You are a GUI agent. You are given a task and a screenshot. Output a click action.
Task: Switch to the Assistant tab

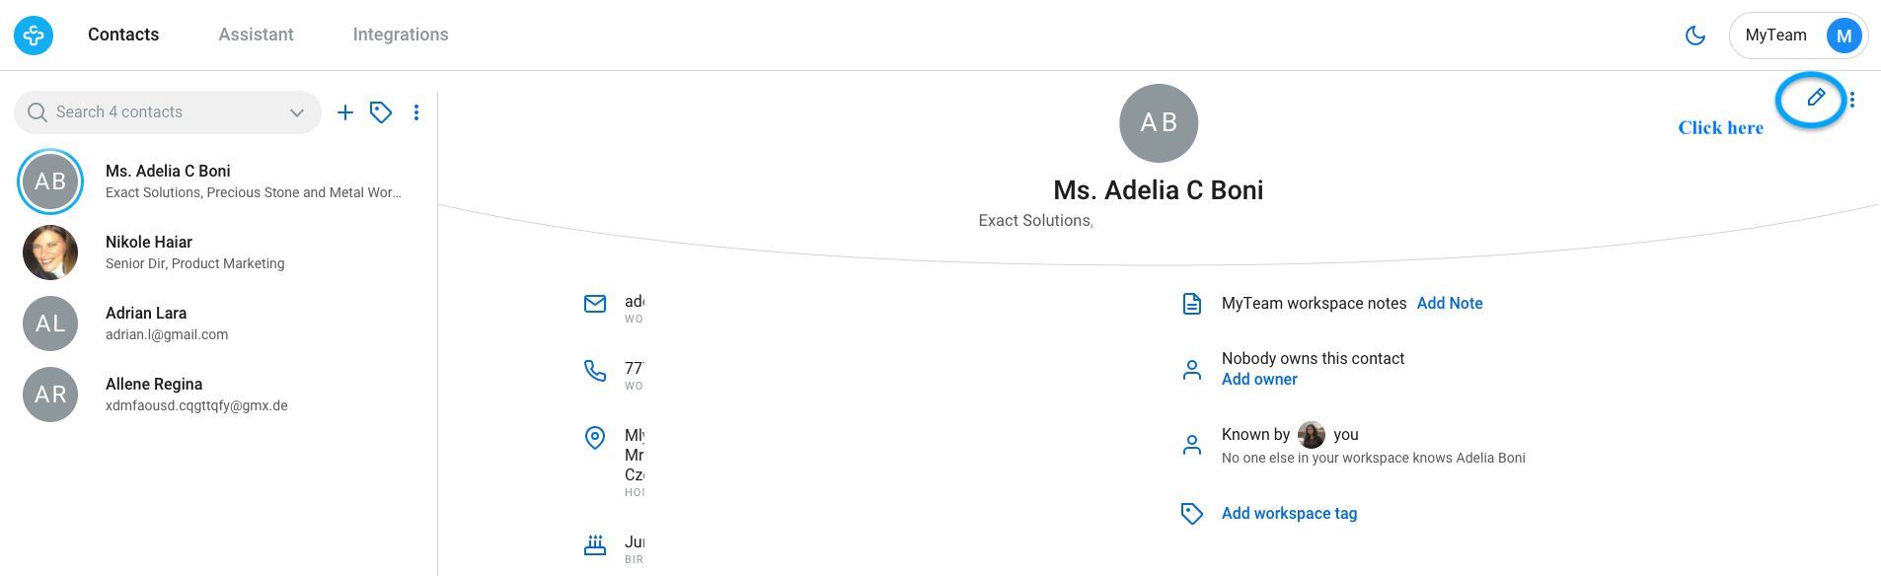[257, 35]
